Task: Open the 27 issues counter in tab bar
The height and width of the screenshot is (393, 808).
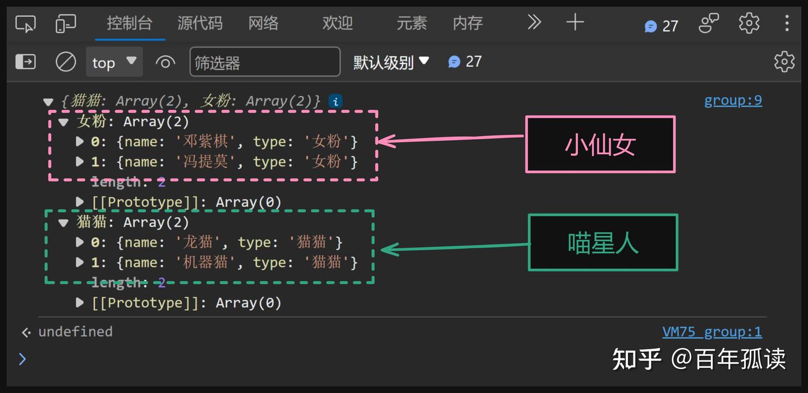Action: coord(662,26)
